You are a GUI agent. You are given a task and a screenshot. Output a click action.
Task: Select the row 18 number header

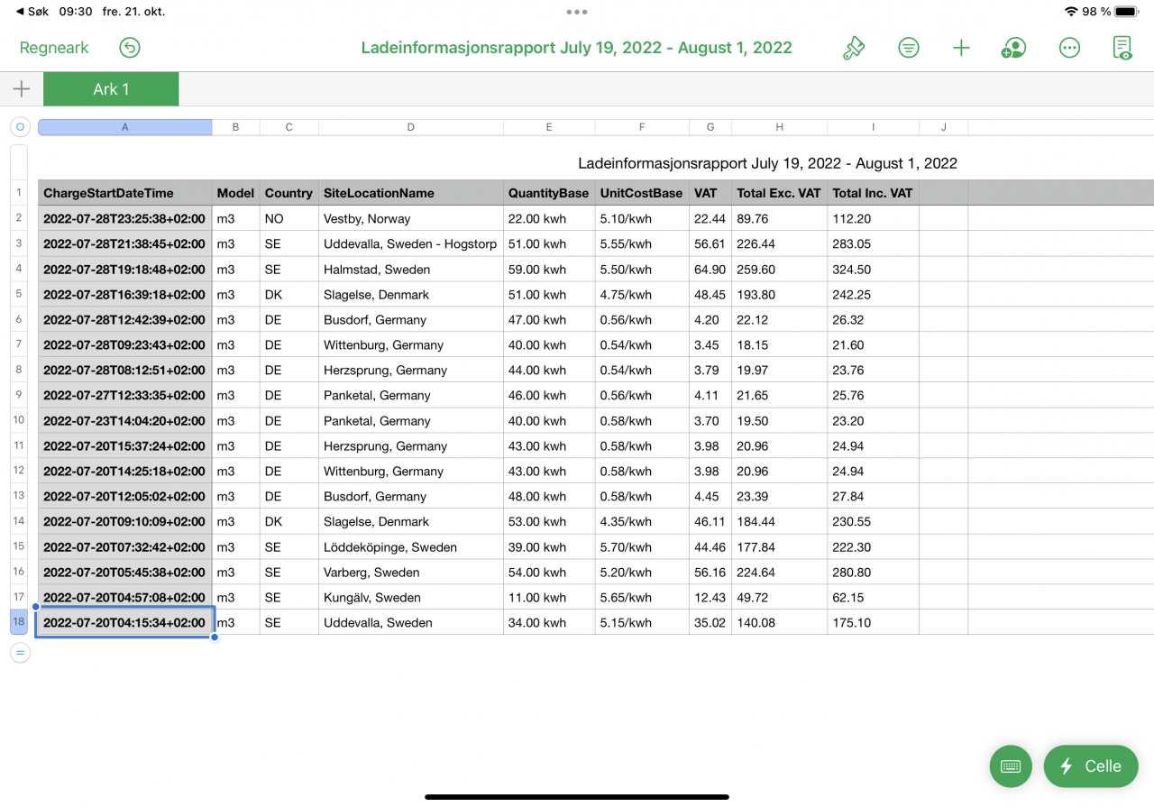tap(19, 622)
